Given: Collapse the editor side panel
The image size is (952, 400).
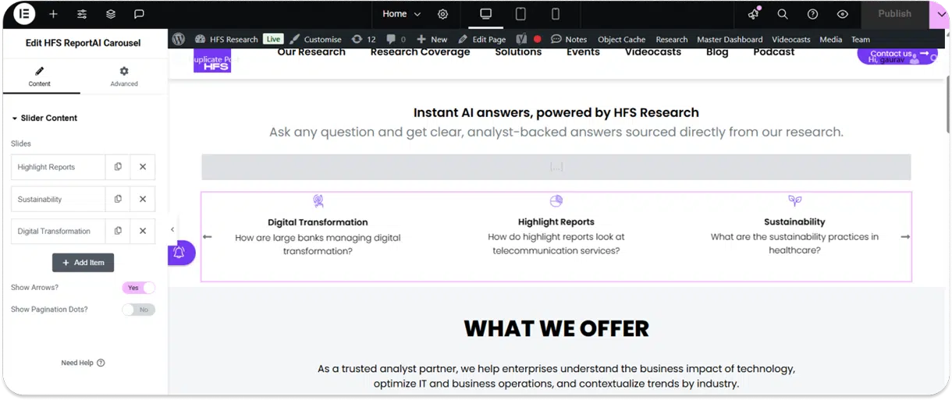Looking at the screenshot, I should tap(172, 230).
